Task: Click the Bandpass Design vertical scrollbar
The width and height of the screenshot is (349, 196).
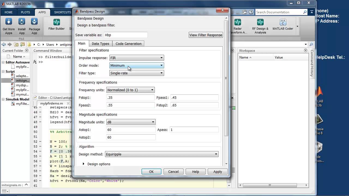Action: tap(226, 78)
